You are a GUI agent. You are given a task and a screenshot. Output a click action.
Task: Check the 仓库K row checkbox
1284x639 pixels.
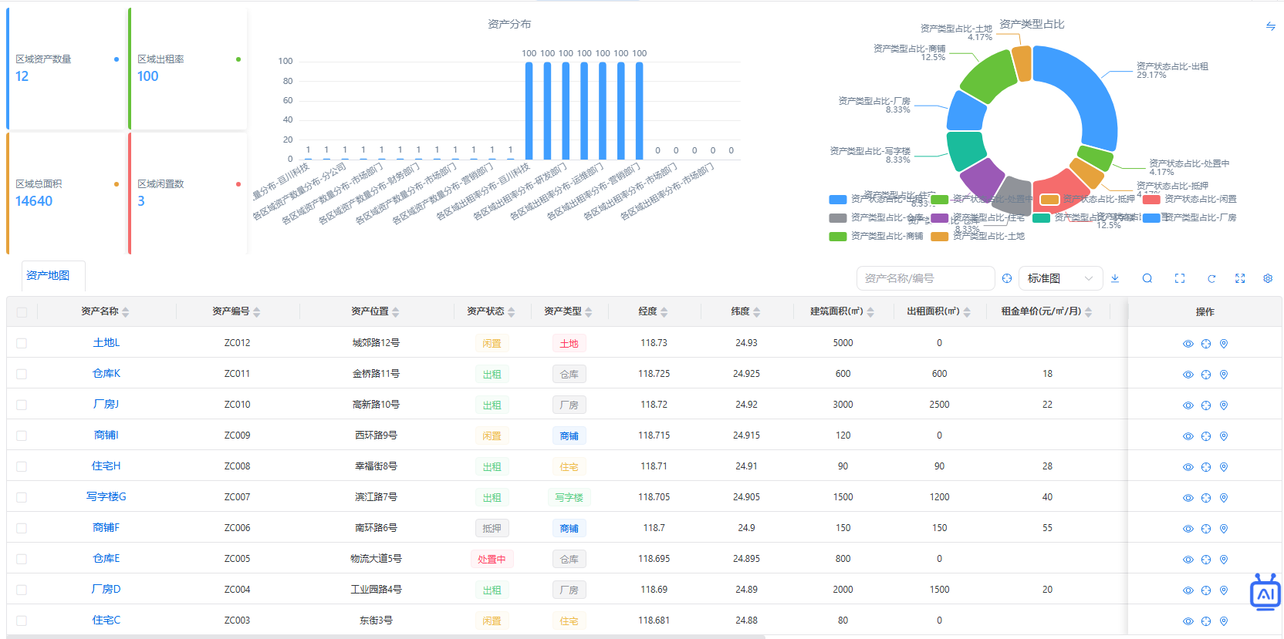(22, 374)
